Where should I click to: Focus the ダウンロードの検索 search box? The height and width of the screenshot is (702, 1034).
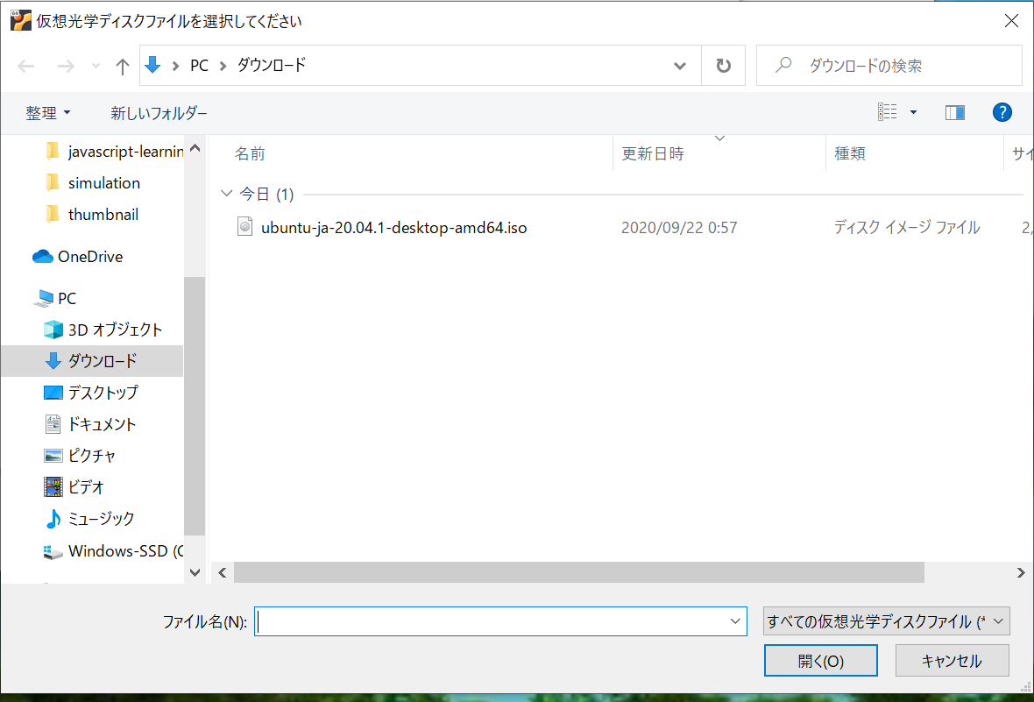click(889, 66)
